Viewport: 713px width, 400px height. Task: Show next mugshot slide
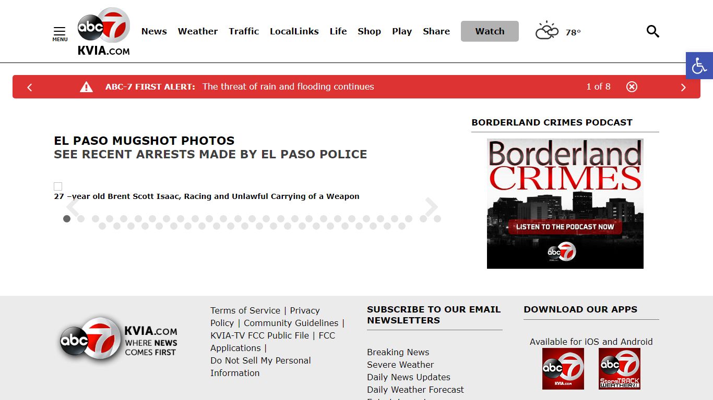click(x=431, y=207)
